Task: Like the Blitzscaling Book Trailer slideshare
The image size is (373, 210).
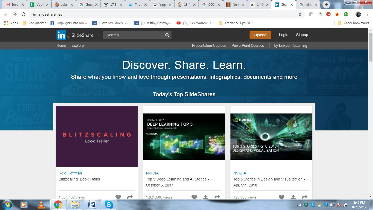Action: coord(118,197)
